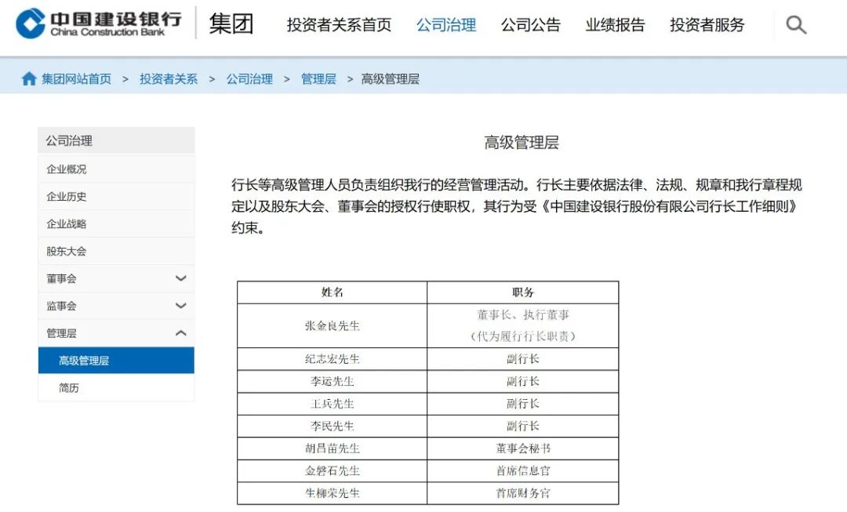Click 副行长 in 李运先生 row
Image resolution: width=847 pixels, height=512 pixels.
coord(523,381)
